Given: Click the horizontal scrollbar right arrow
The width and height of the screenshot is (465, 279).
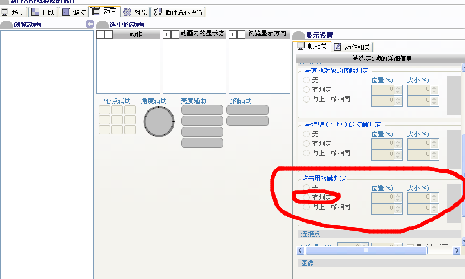Looking at the screenshot, I should tap(457, 250).
